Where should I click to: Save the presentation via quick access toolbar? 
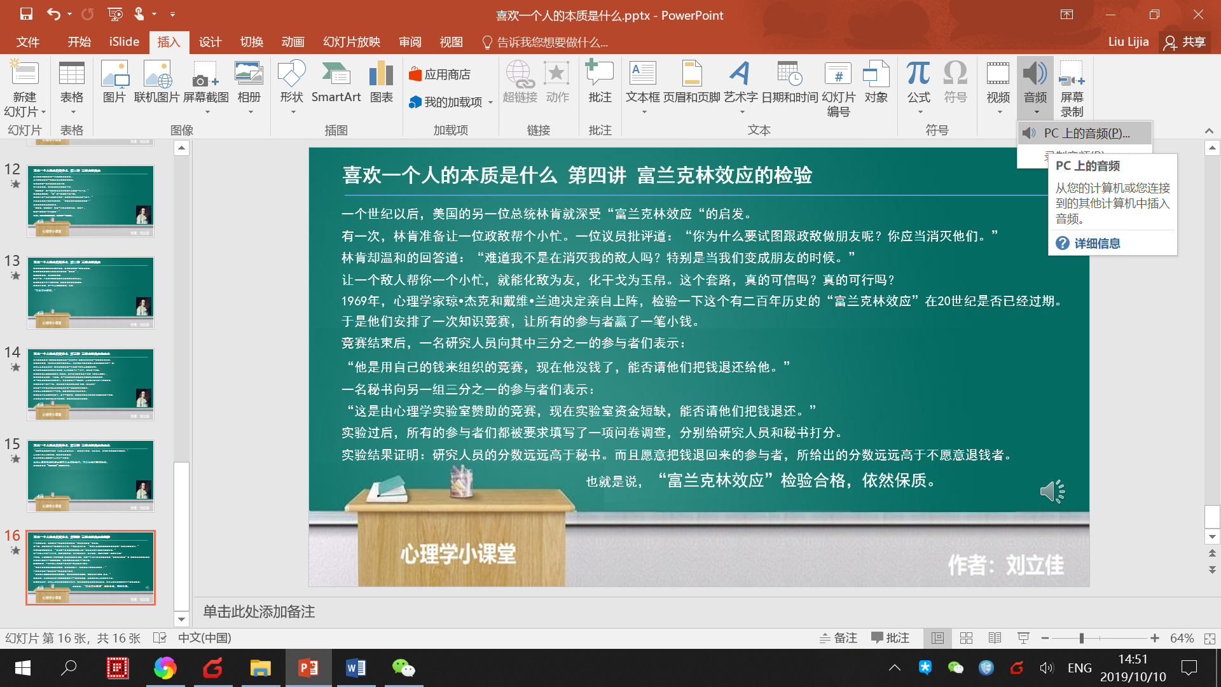coord(26,14)
